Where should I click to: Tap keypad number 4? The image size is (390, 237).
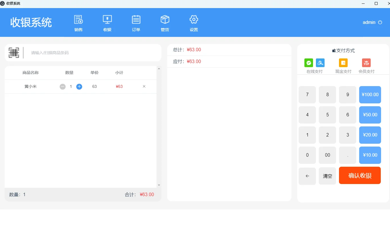tap(307, 115)
